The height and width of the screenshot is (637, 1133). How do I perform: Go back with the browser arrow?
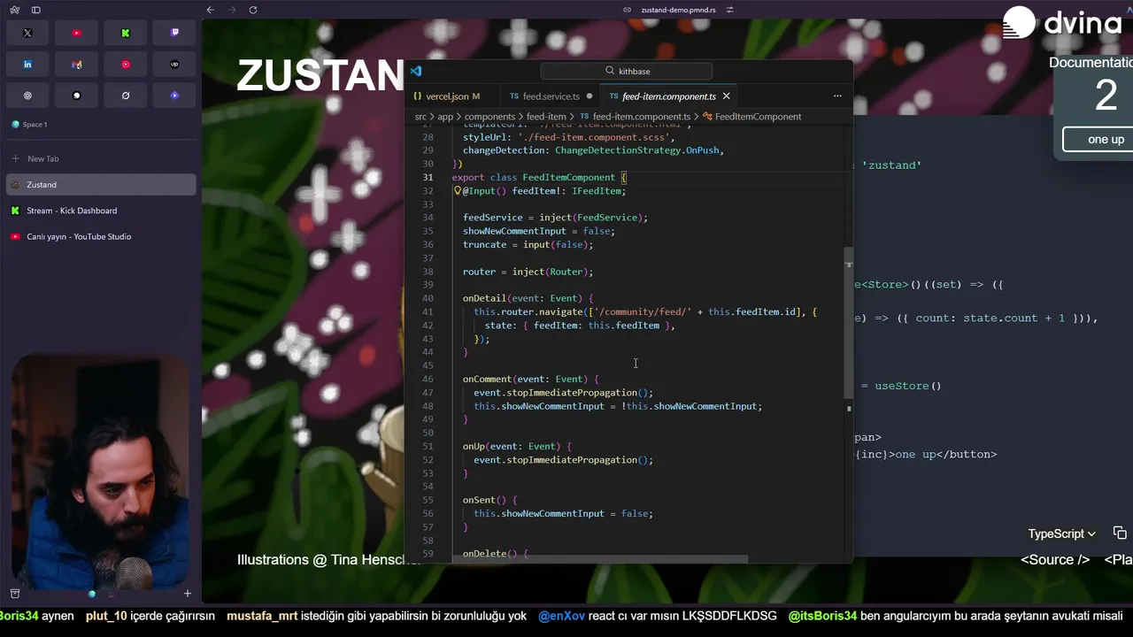[x=210, y=10]
